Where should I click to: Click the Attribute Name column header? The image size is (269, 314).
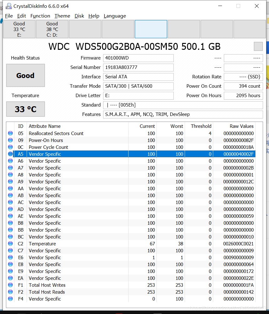click(77, 126)
